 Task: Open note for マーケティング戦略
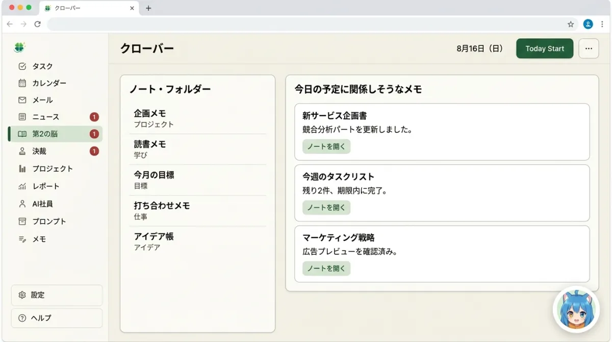(x=326, y=268)
